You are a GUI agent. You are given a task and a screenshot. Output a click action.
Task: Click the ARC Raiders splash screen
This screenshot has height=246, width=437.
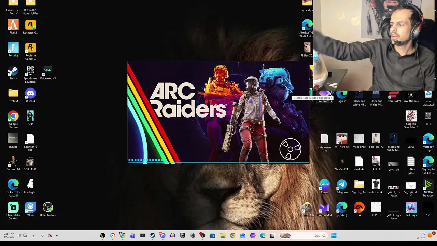point(218,112)
